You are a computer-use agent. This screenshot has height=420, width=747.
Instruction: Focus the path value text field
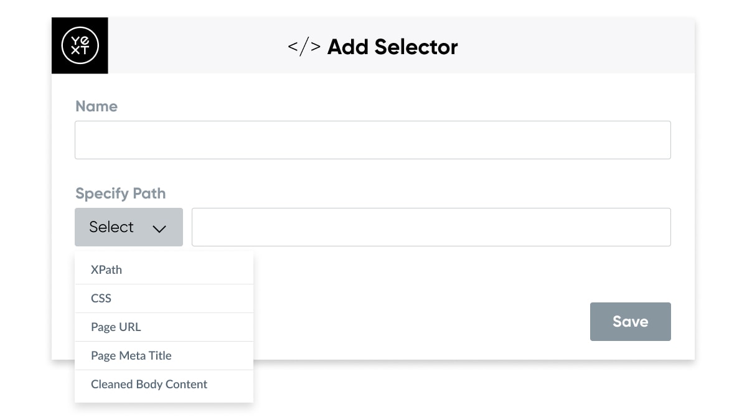[431, 227]
